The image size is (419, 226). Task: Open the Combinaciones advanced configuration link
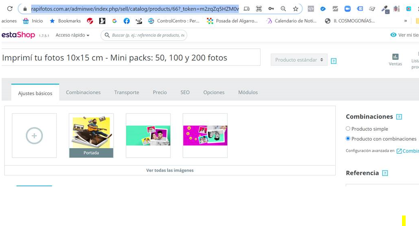point(408,151)
